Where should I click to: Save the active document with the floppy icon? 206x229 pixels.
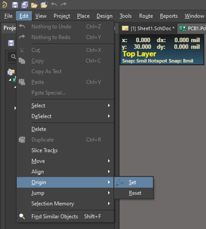(15, 4)
